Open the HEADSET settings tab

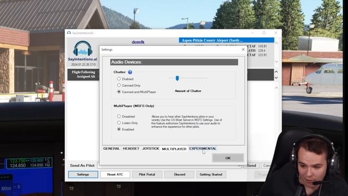131,149
